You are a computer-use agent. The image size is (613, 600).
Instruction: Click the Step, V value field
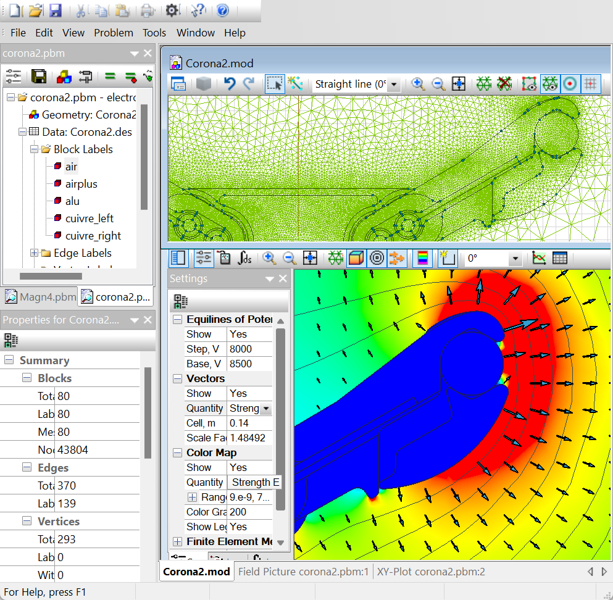click(x=249, y=349)
